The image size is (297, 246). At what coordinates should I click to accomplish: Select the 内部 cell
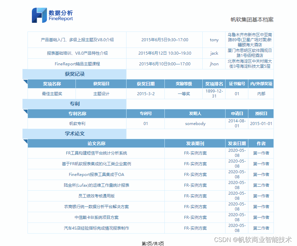point(261,94)
